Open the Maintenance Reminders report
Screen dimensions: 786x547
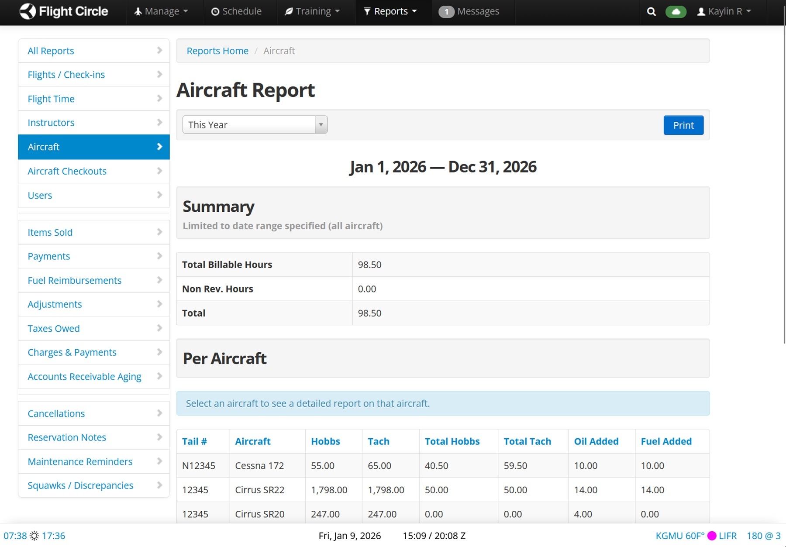click(80, 461)
